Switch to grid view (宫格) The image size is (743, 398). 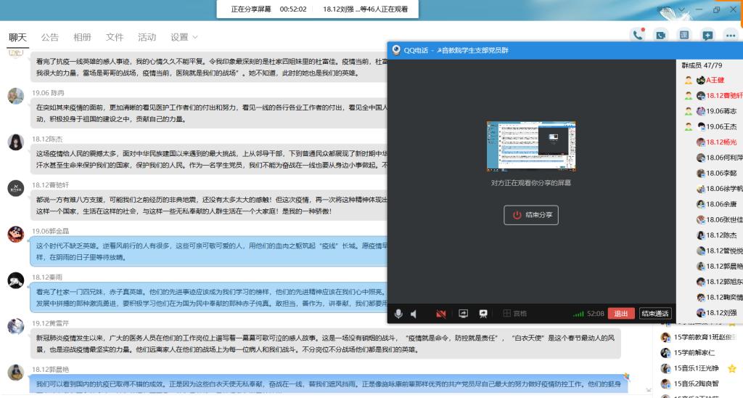pyautogui.click(x=514, y=314)
